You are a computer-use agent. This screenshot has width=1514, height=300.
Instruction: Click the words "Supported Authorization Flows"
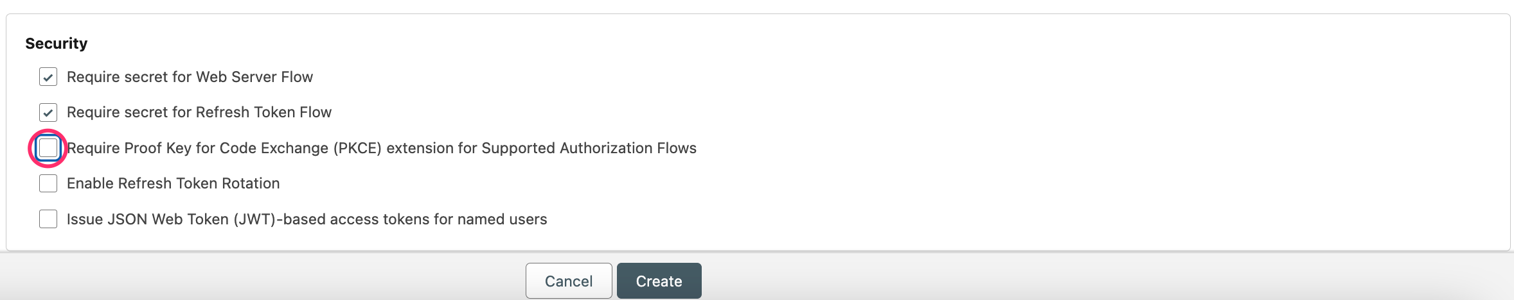589,148
